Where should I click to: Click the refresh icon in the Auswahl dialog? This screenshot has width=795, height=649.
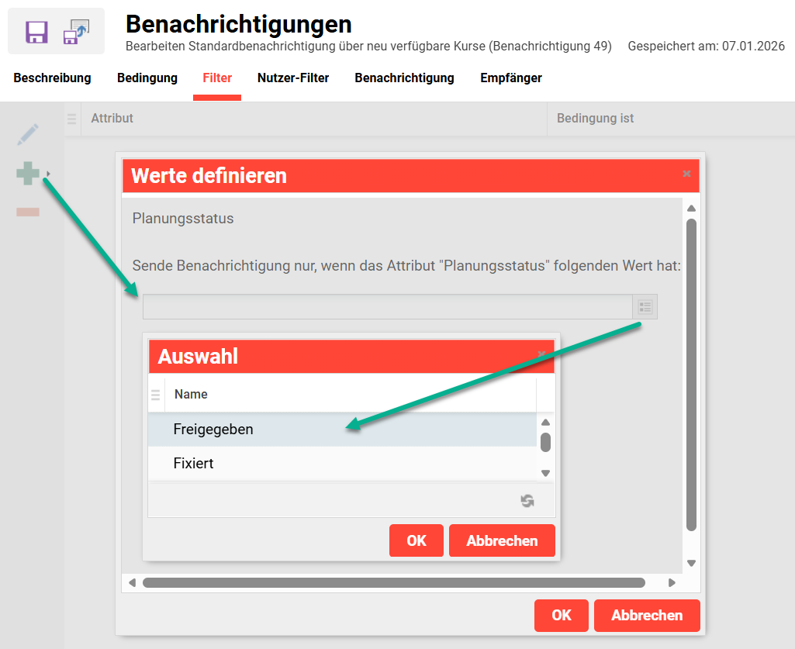[x=527, y=501]
